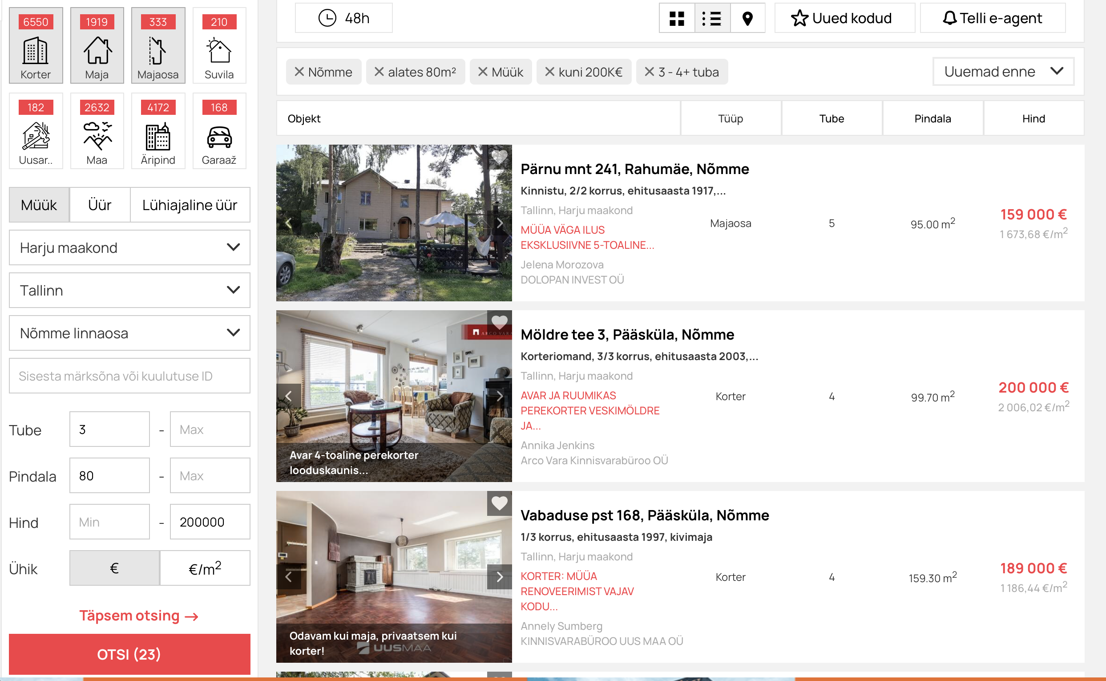
Task: Remove the 3 - 4+ tuba filter
Action: pyautogui.click(x=649, y=72)
